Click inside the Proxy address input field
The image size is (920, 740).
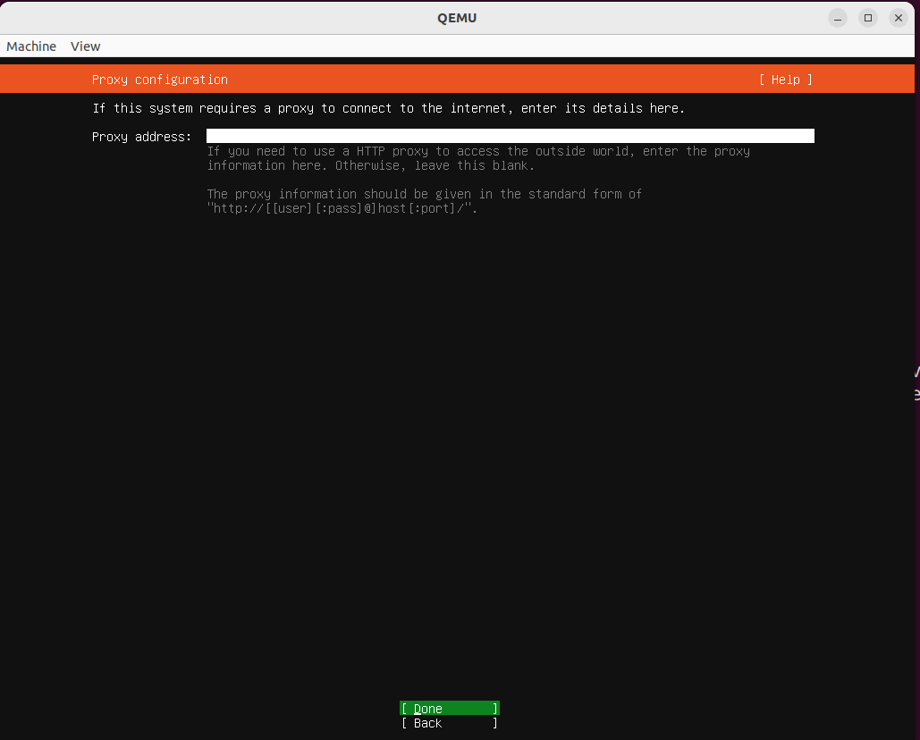coord(510,135)
